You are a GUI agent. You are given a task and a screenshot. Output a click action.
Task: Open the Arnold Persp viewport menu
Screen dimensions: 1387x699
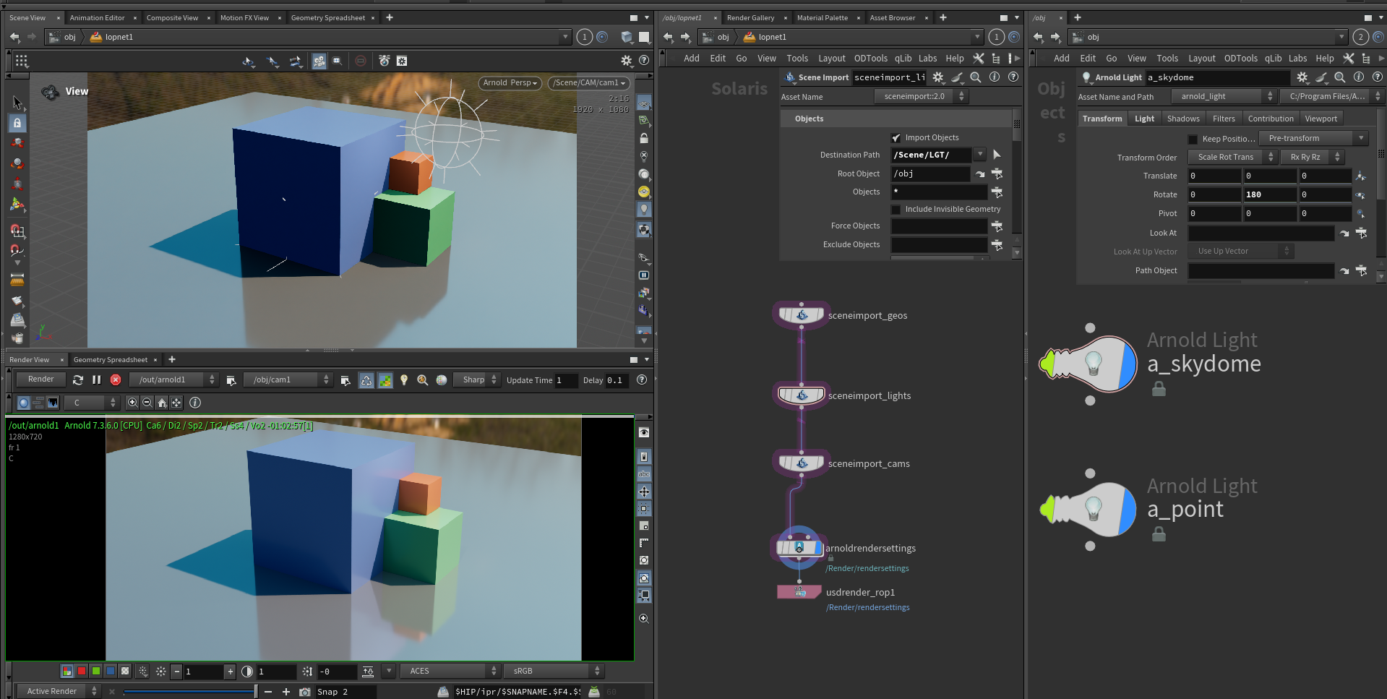coord(510,82)
